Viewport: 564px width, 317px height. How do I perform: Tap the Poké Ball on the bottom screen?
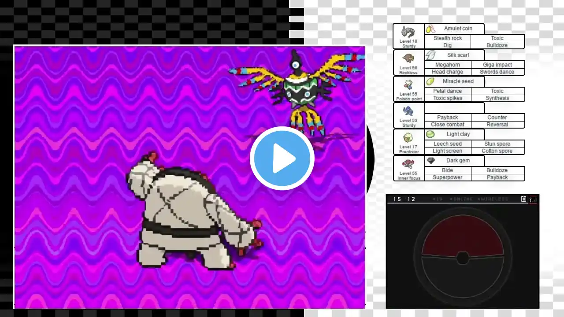(x=463, y=257)
